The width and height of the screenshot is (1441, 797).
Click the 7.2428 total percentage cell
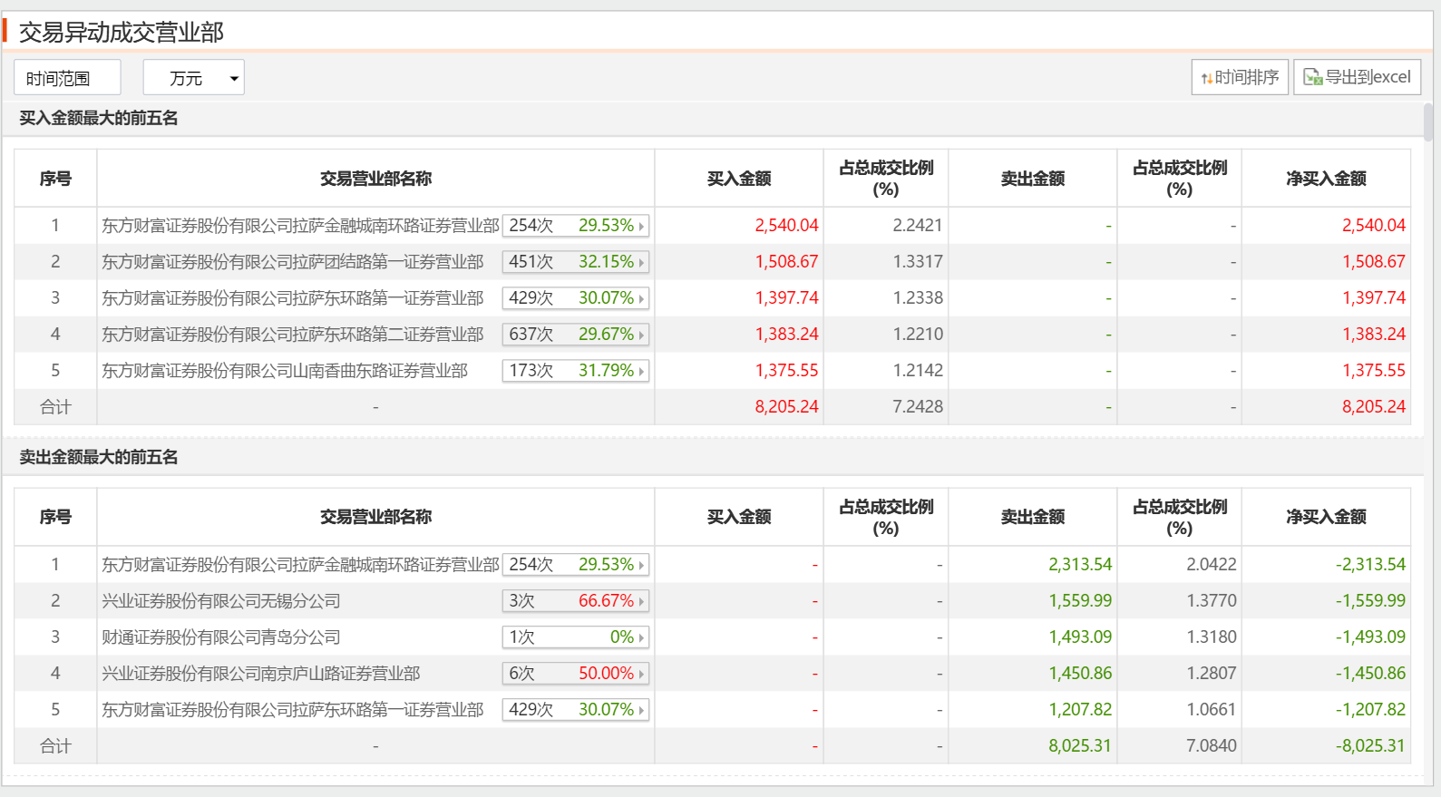(x=918, y=407)
